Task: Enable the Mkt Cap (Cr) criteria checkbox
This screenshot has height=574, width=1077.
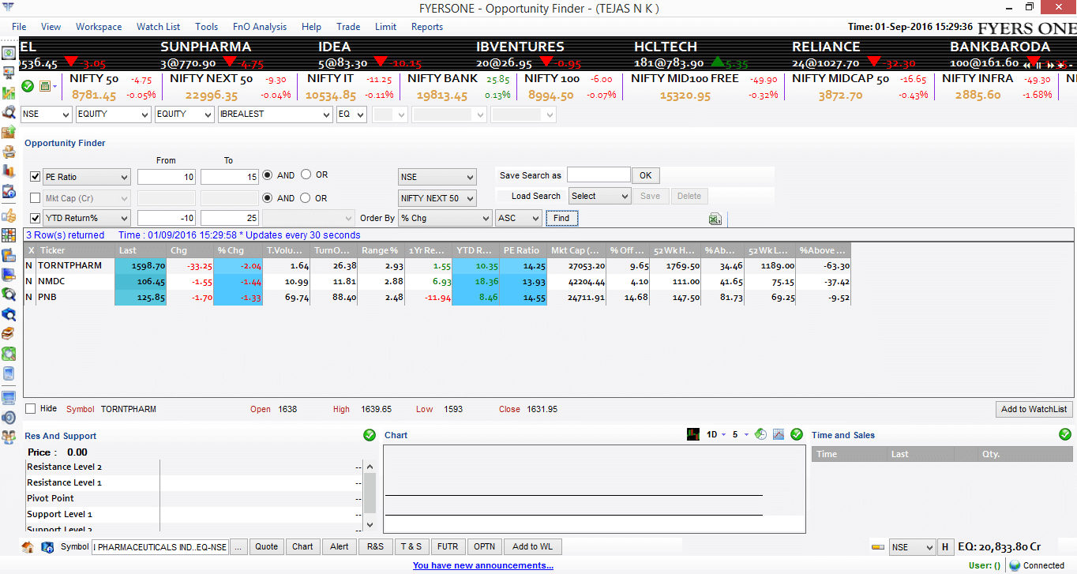Action: coord(35,197)
